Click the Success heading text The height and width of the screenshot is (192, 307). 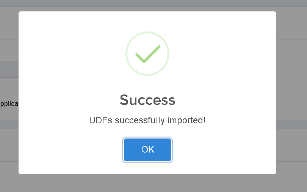point(147,100)
